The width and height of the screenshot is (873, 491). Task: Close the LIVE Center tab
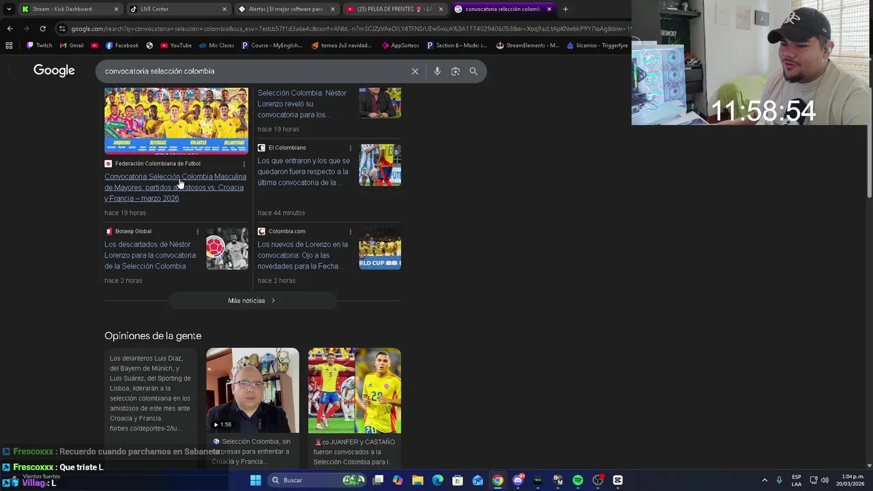(224, 9)
